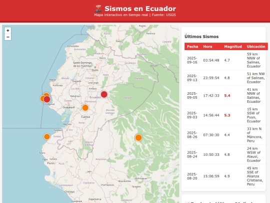Select time cell 15:06:59

[211, 176]
